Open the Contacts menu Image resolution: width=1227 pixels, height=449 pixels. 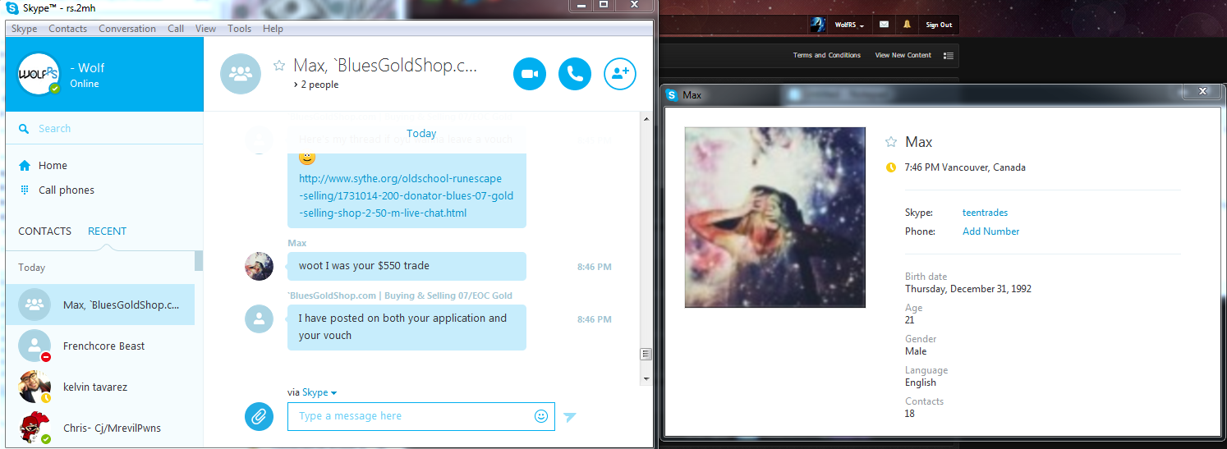tap(67, 29)
